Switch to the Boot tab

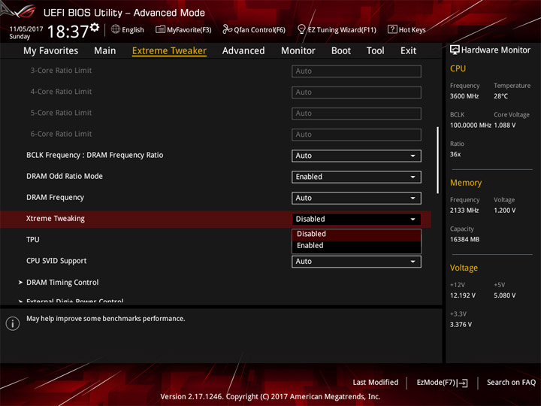pos(341,51)
